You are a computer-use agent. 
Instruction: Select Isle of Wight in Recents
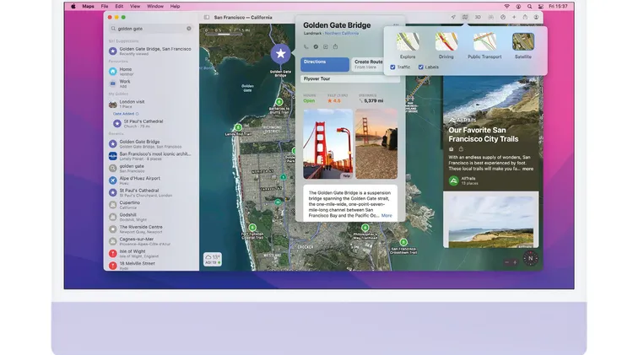coord(150,253)
